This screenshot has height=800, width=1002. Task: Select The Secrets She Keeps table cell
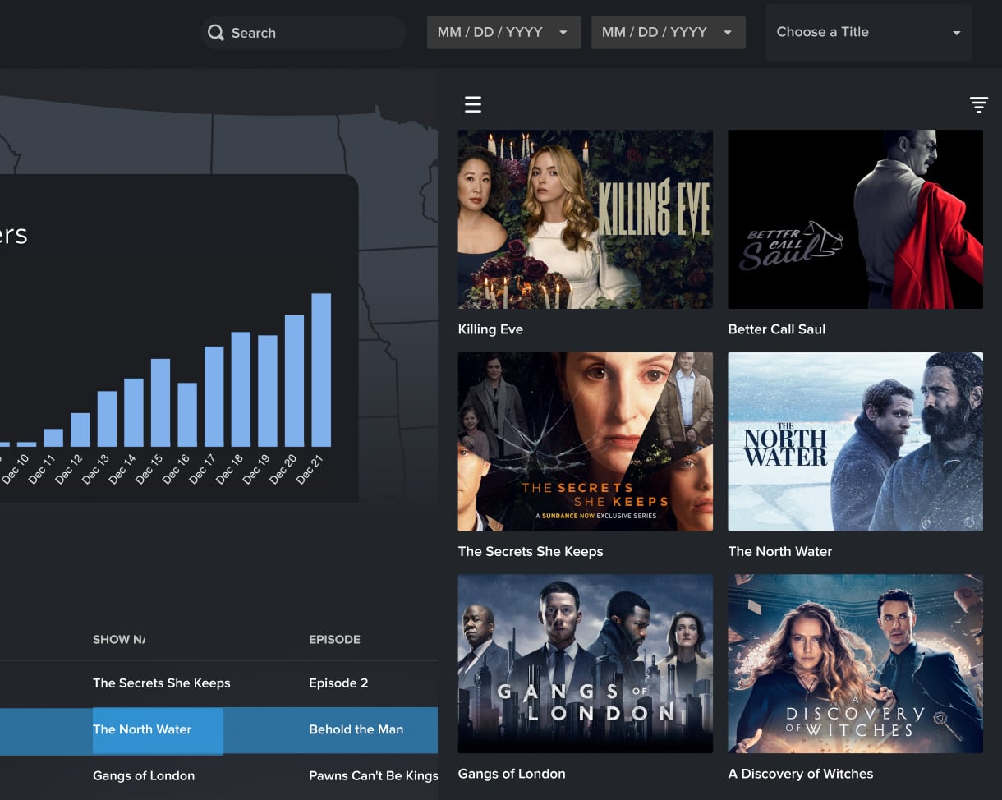162,683
